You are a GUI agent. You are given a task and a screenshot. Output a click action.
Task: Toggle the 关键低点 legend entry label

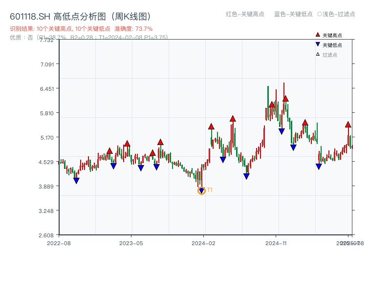point(332,45)
